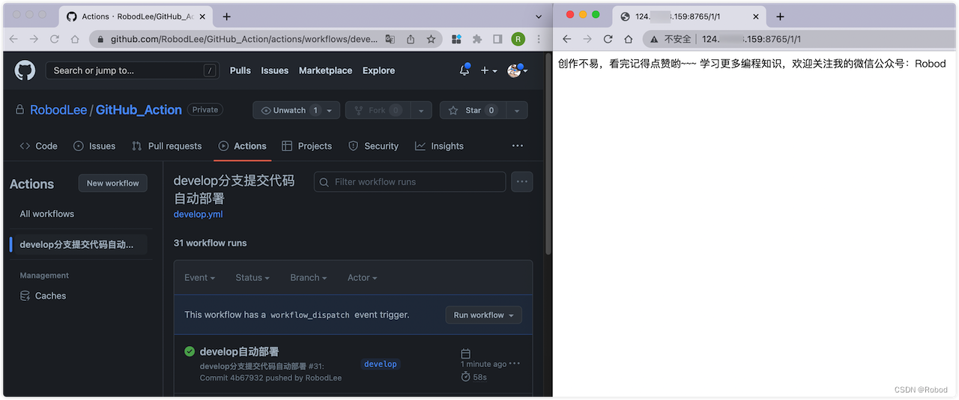Open the Chrome profile R avatar
Screen dimensions: 959x400
[518, 39]
